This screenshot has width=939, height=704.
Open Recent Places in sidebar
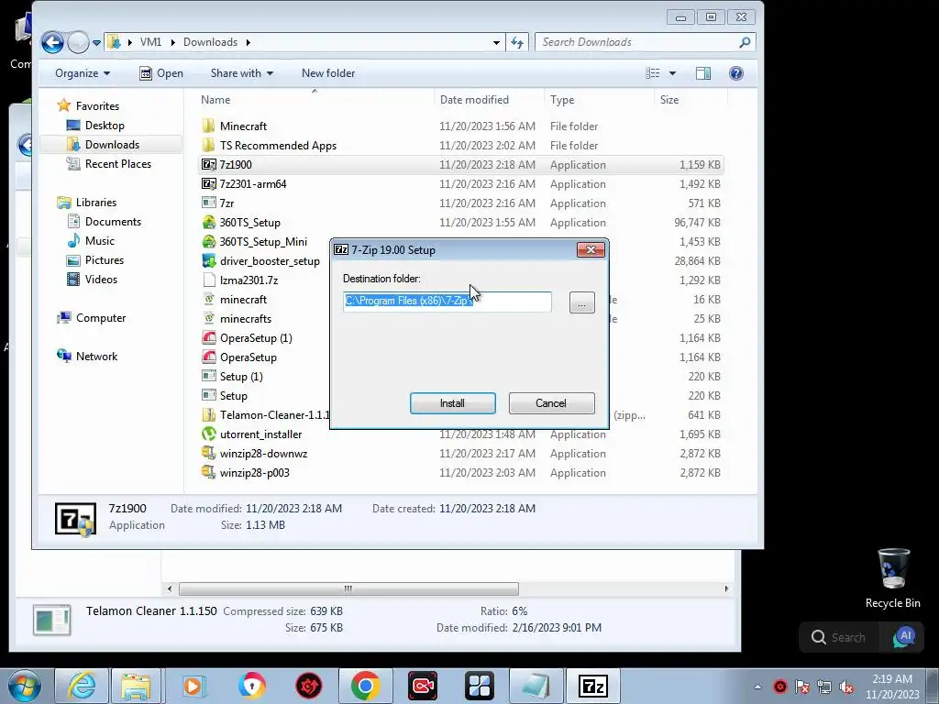(117, 163)
